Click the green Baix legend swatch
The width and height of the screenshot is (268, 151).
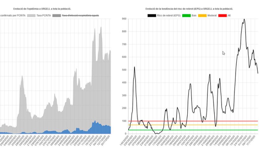click(x=186, y=15)
